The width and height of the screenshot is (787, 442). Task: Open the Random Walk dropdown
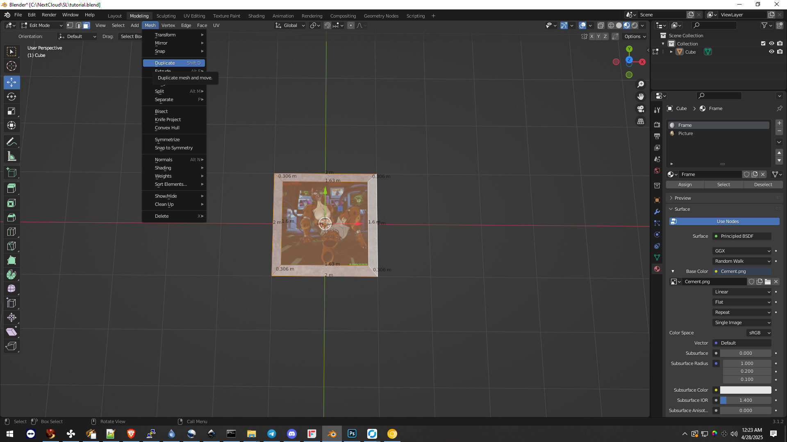point(742,261)
